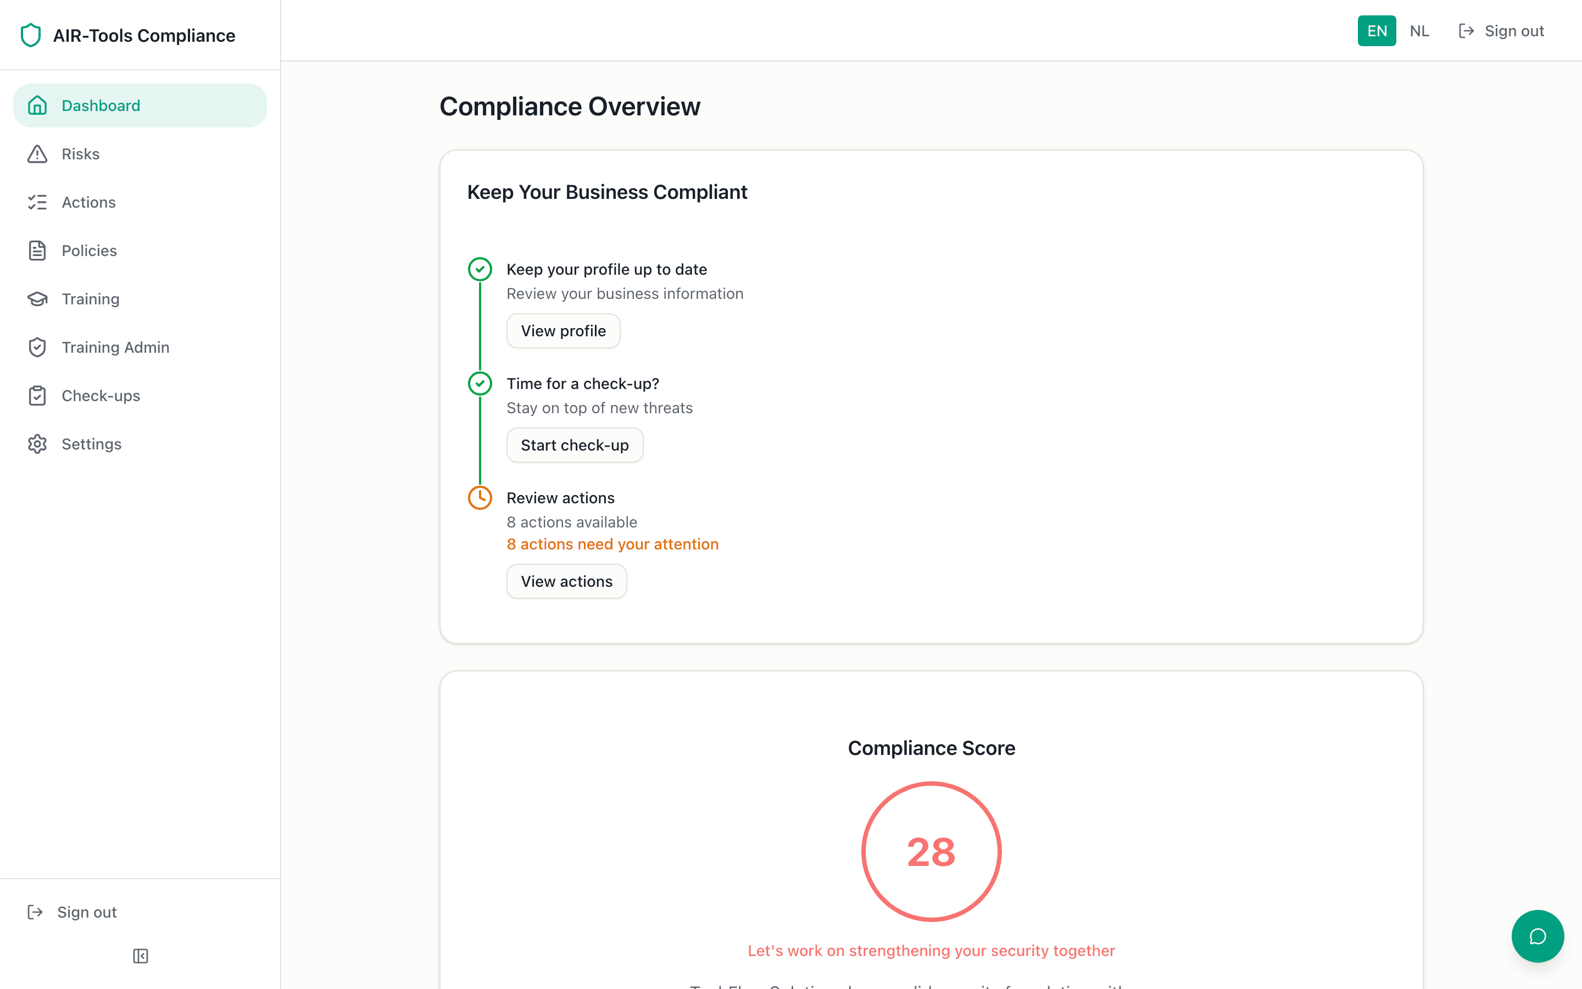Click the Policies document icon
This screenshot has width=1582, height=989.
(37, 250)
